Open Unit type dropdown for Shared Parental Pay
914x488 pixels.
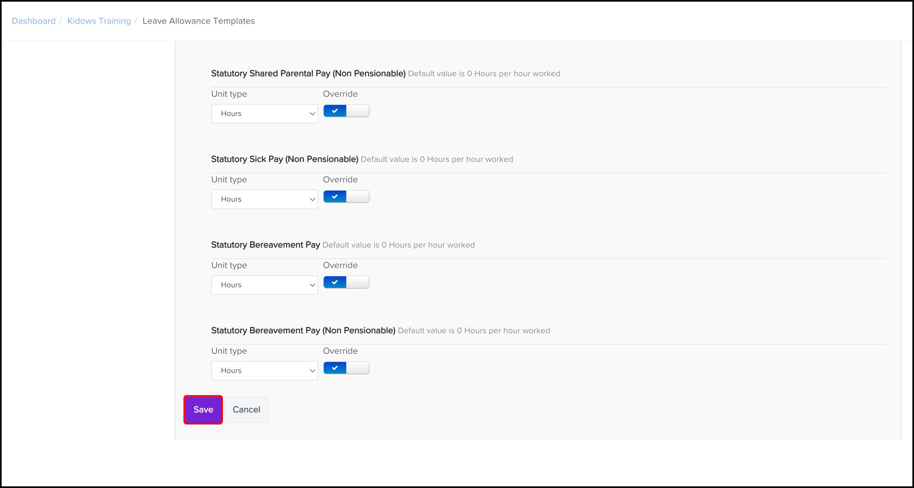(x=264, y=113)
